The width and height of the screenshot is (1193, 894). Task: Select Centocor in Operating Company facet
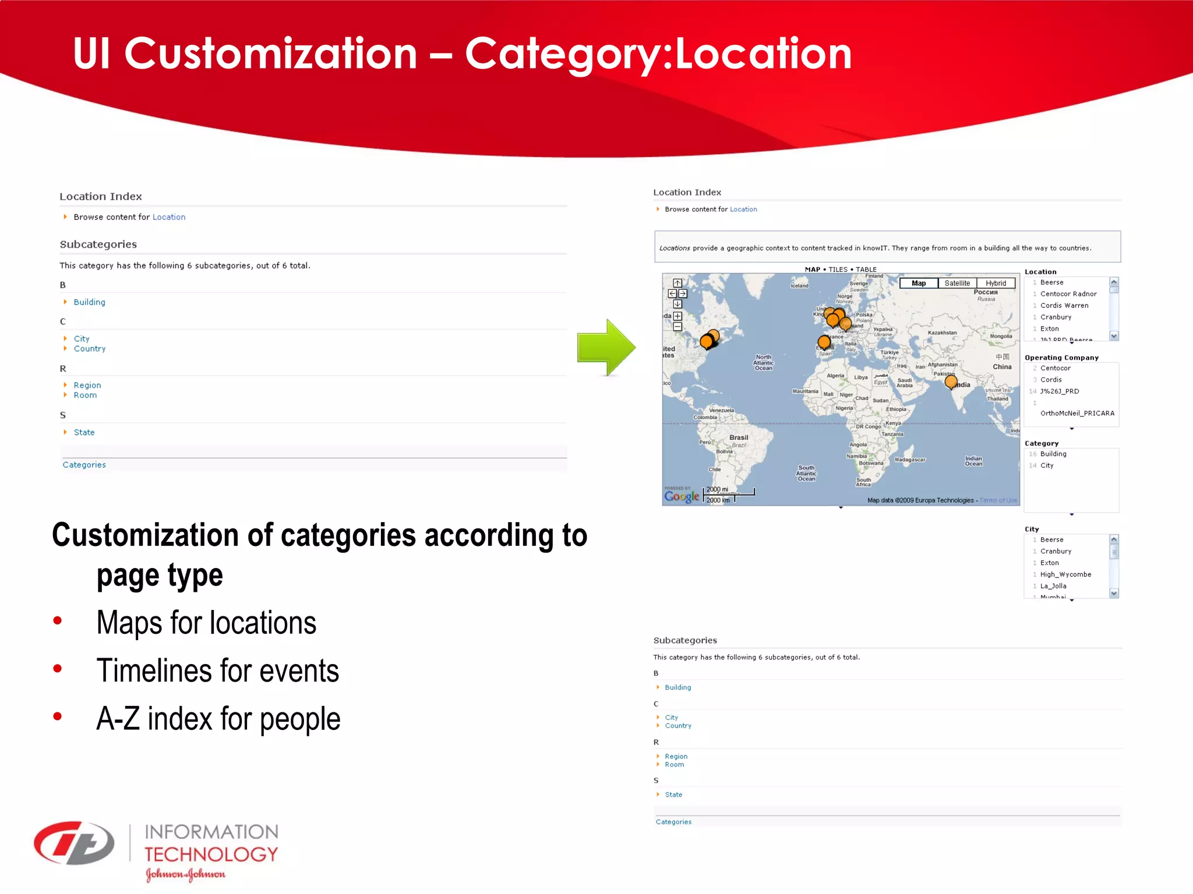[x=1055, y=368]
